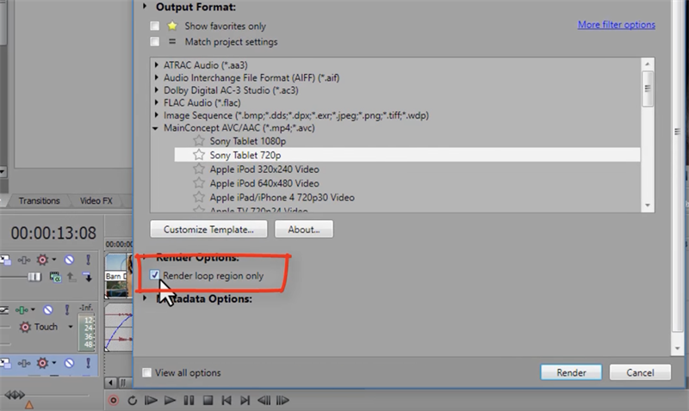
Task: Favorite the Sony Tablet 1080p template star
Action: [x=199, y=141]
